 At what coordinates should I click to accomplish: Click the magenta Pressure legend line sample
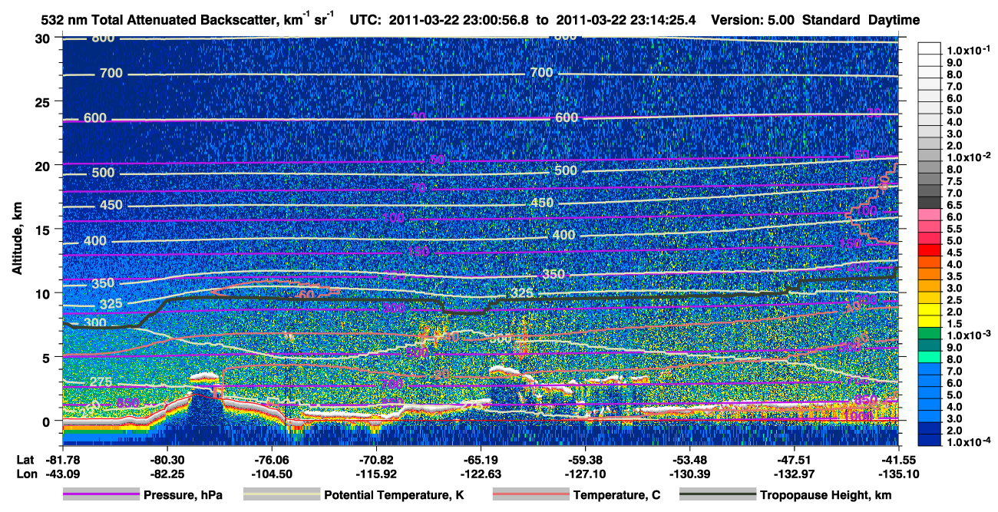(x=101, y=495)
